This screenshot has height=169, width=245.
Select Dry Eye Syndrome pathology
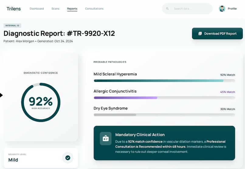[110, 109]
